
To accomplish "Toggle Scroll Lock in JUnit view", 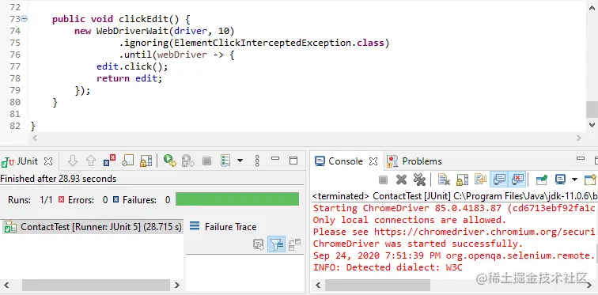I will pyautogui.click(x=146, y=161).
